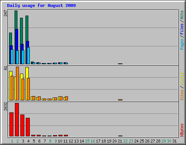186x145 pixels.
Task: Click the 2632 value on the KBytes axis
Action: (5, 107)
